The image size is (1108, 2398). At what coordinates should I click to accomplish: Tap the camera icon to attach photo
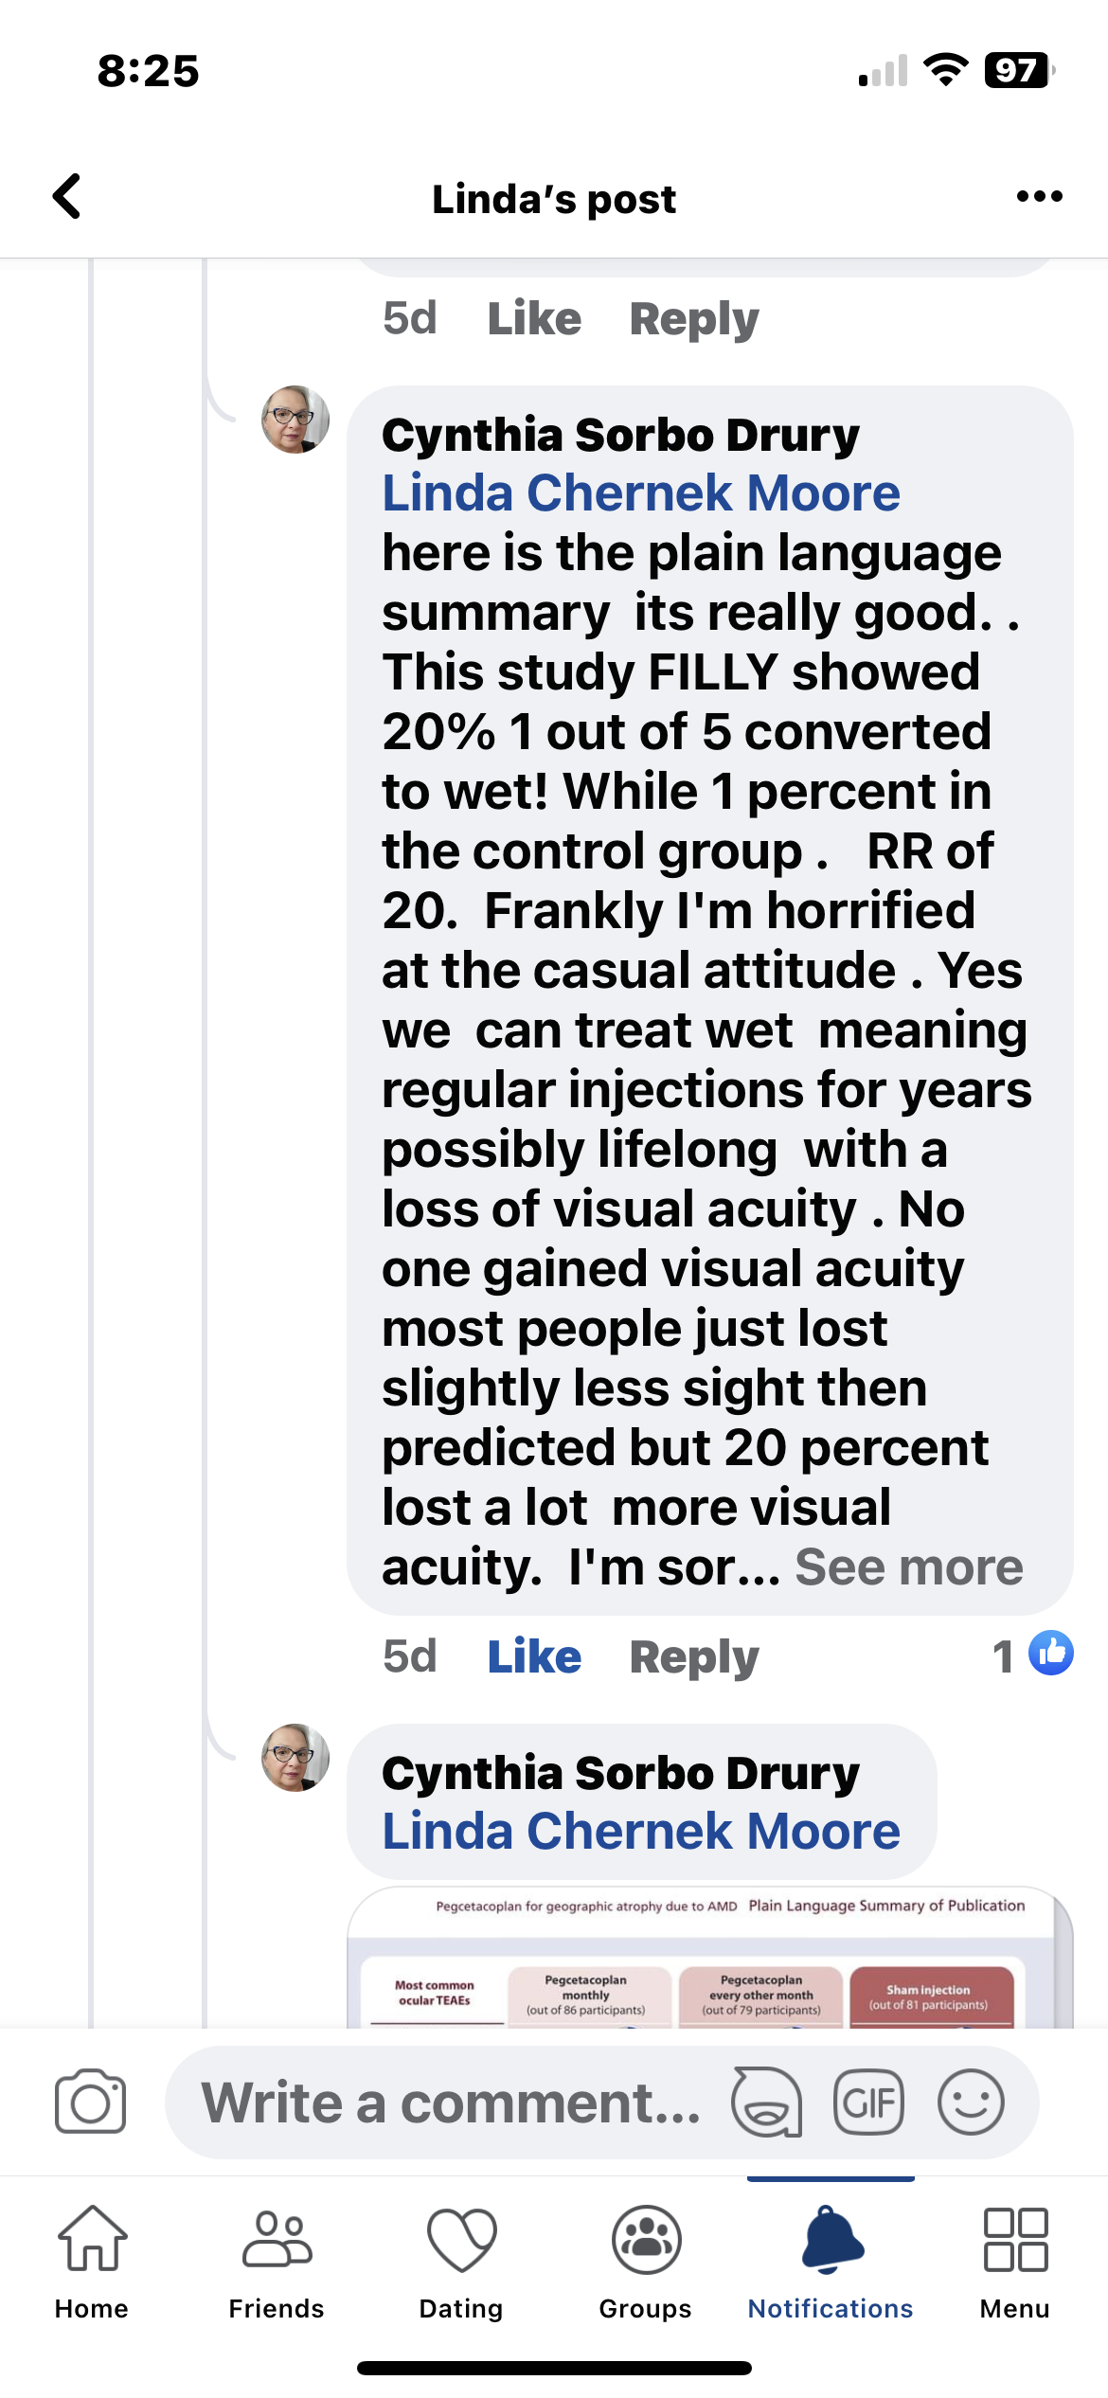90,2102
